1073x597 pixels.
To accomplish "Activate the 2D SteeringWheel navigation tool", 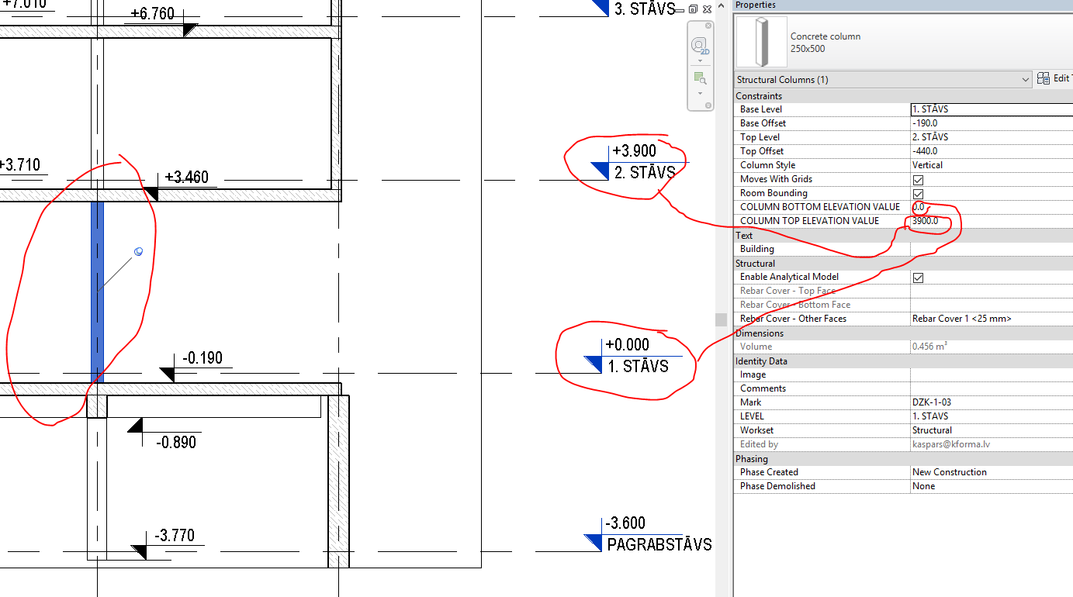I will [x=699, y=45].
